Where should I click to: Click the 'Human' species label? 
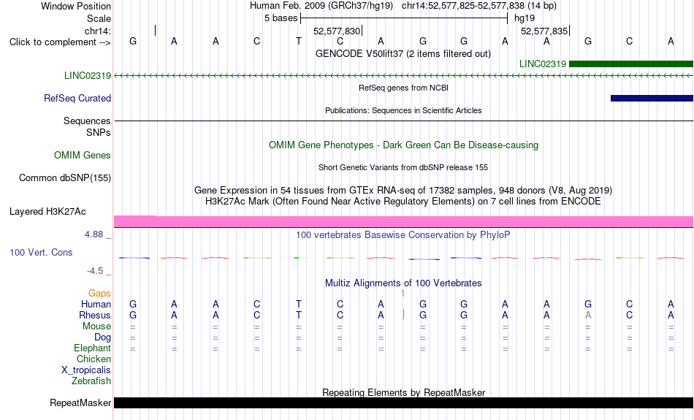96,304
